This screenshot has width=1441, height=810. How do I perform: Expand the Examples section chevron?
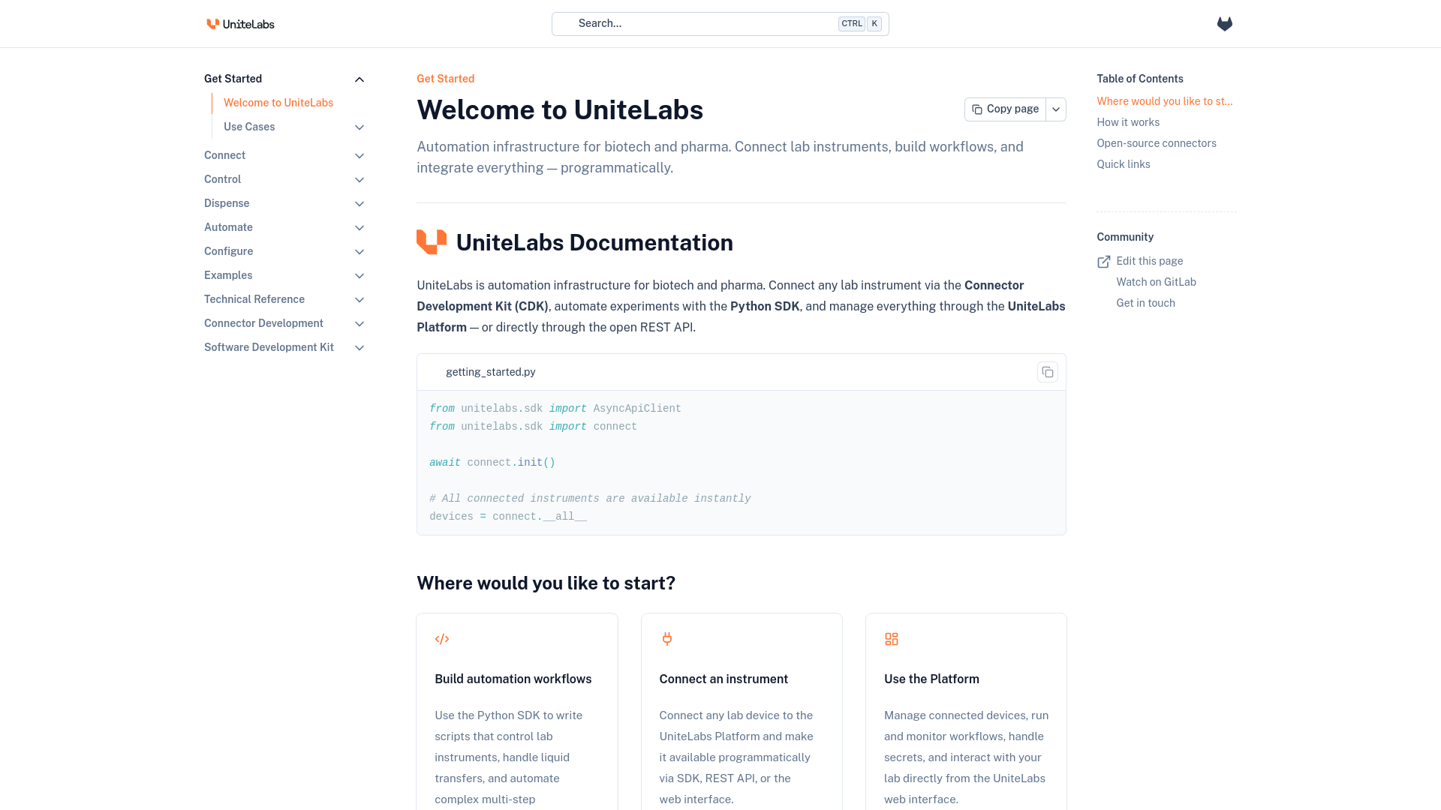[359, 276]
